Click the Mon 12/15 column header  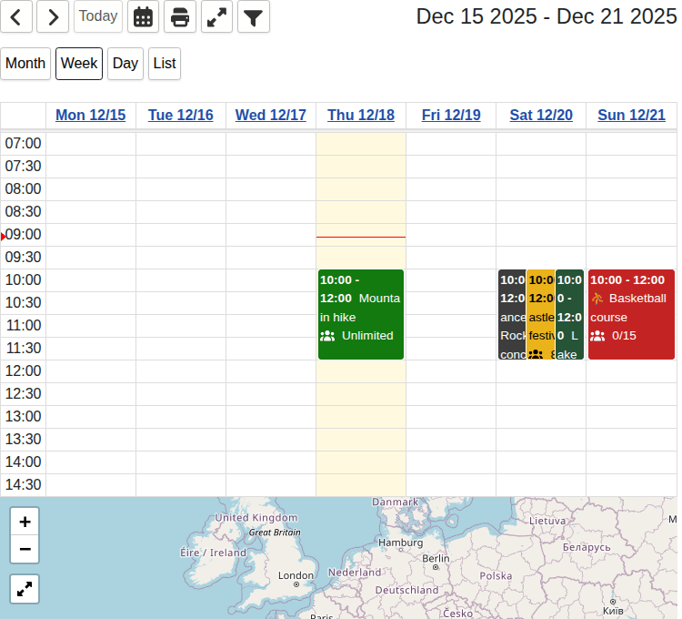91,115
